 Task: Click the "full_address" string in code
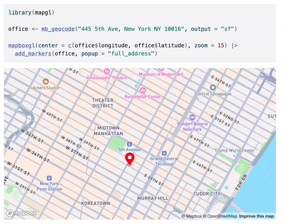point(131,54)
